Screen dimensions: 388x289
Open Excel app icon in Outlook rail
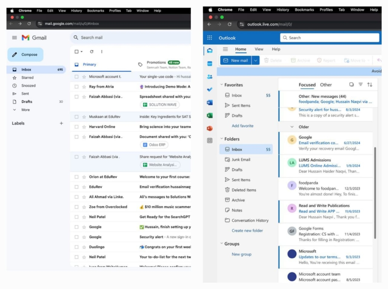pos(209,116)
